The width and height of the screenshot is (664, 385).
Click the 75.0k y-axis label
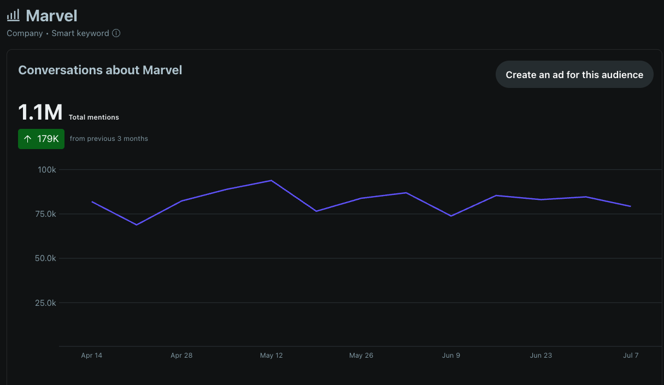click(x=46, y=214)
